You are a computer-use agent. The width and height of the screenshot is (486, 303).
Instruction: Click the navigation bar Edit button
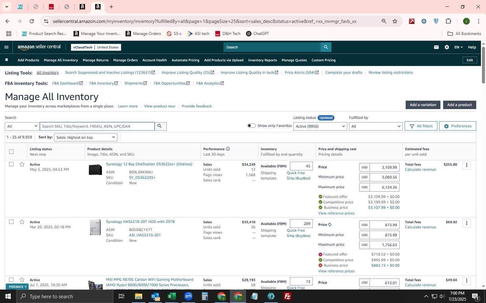[x=470, y=60]
